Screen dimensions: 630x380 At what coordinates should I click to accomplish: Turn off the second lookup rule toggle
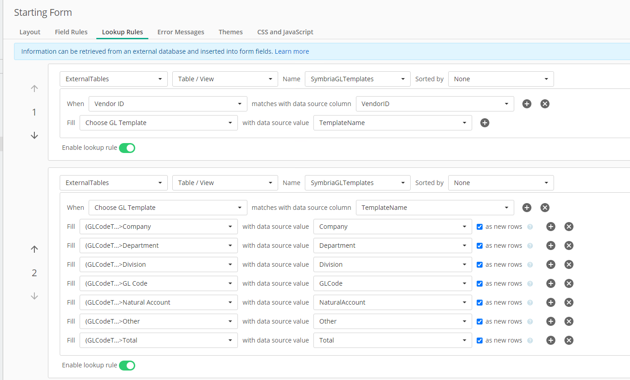(x=127, y=366)
